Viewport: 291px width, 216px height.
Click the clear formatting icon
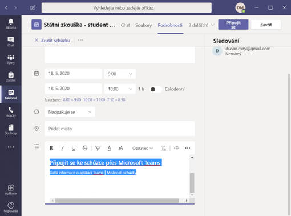coord(163,148)
